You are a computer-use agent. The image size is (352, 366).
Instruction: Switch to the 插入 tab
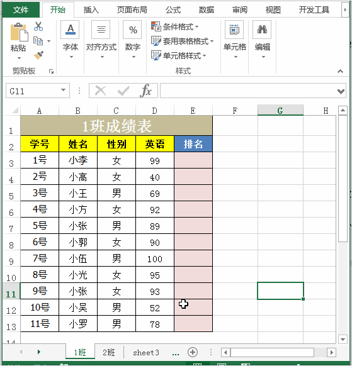[91, 10]
